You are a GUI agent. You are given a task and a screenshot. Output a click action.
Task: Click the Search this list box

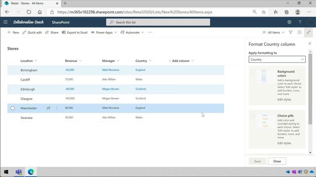click(x=158, y=22)
